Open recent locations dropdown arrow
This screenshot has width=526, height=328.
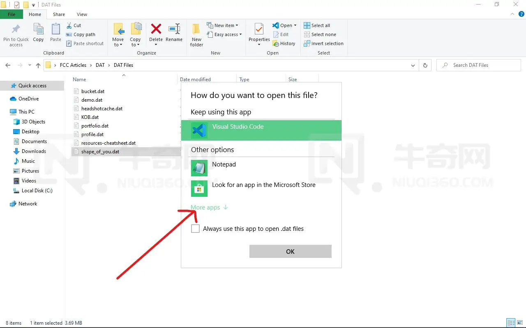pyautogui.click(x=30, y=65)
